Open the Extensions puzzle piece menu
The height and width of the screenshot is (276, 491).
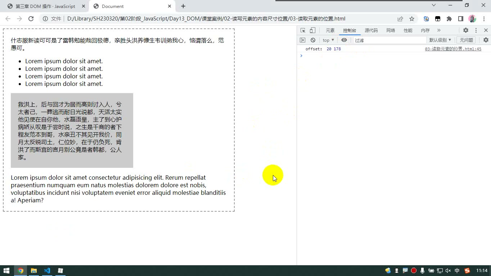449,19
